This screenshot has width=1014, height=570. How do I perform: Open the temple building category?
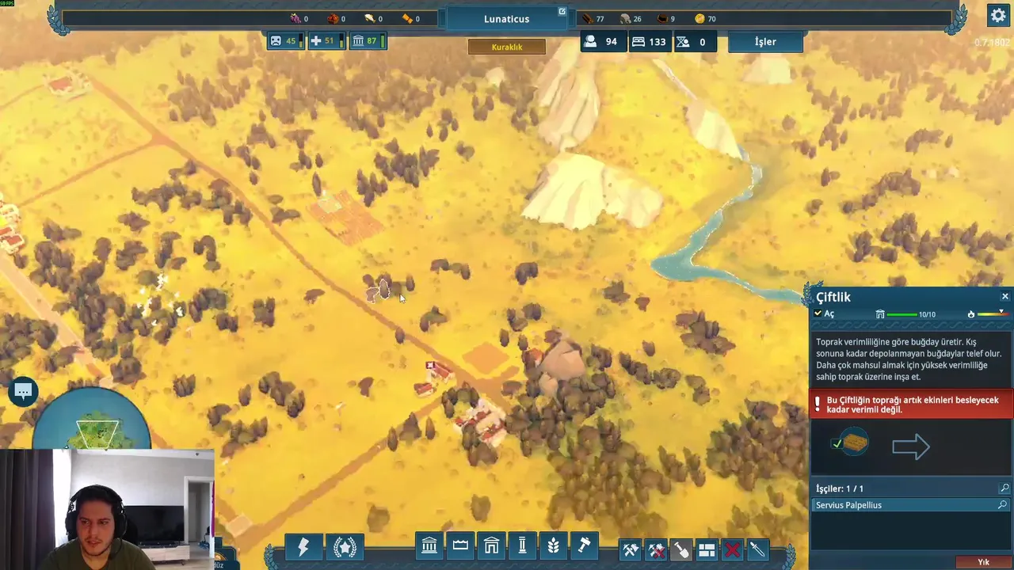coord(429,545)
